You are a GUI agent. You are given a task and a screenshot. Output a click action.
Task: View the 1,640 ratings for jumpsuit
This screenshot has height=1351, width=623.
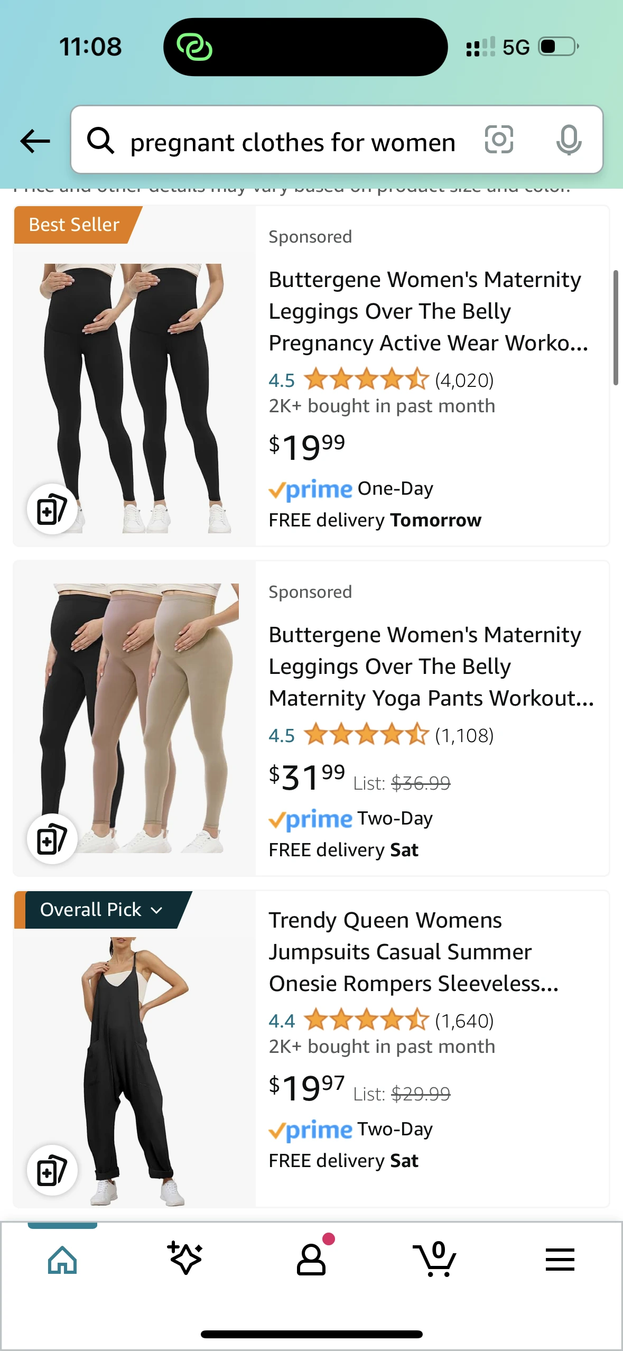pyautogui.click(x=464, y=1021)
